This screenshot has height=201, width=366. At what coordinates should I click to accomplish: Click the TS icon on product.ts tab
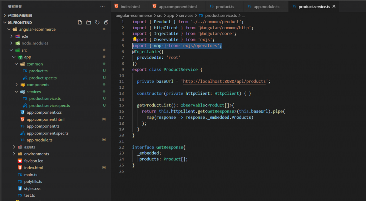point(211,6)
